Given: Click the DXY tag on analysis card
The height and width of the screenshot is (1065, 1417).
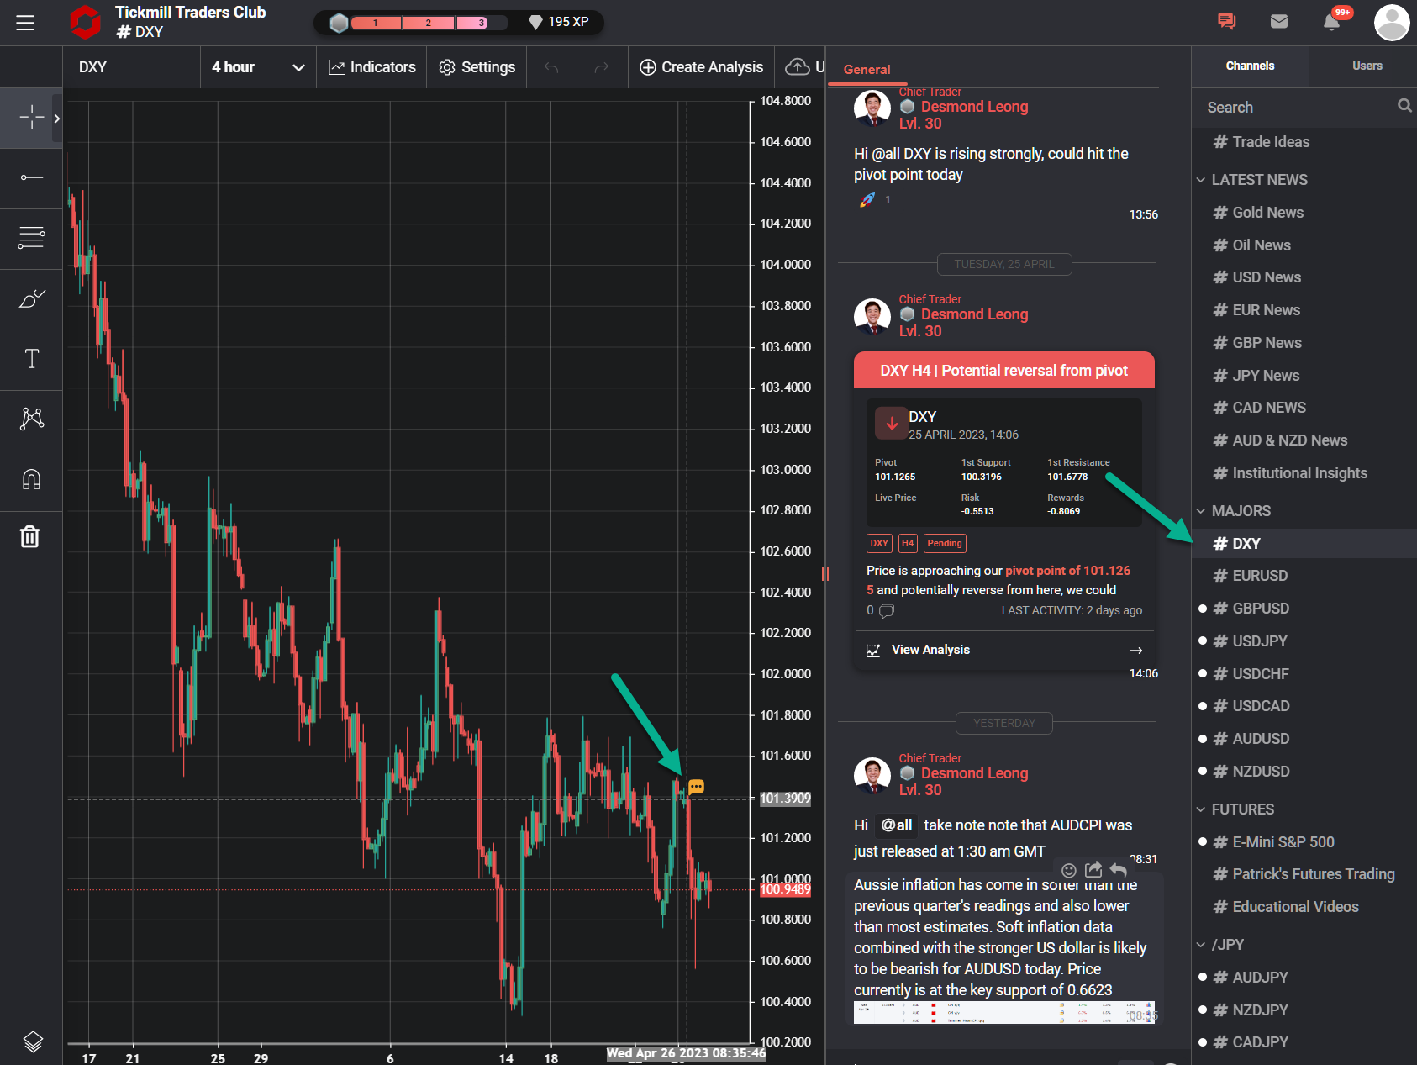Looking at the screenshot, I should 879,543.
